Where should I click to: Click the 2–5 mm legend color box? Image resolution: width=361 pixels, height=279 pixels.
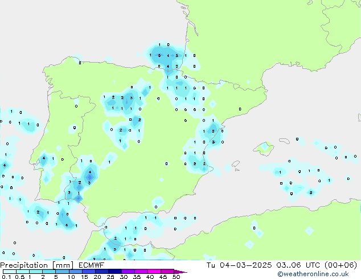(x=49, y=272)
